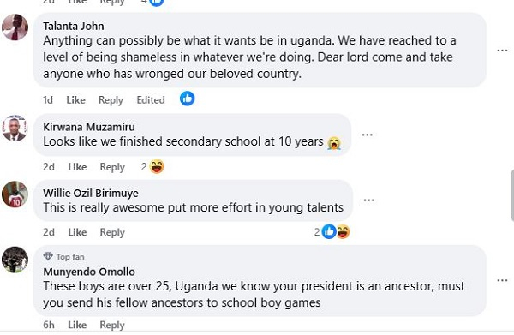Expand the three-dot menu on Willie Ozil's comment

click(368, 200)
